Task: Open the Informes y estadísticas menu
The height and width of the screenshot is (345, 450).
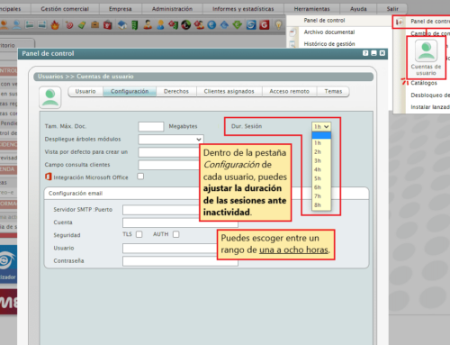Action: [x=243, y=9]
